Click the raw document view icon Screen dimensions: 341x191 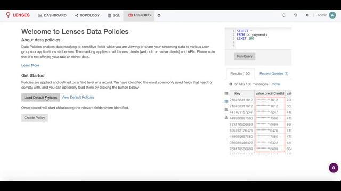[x=226, y=109]
